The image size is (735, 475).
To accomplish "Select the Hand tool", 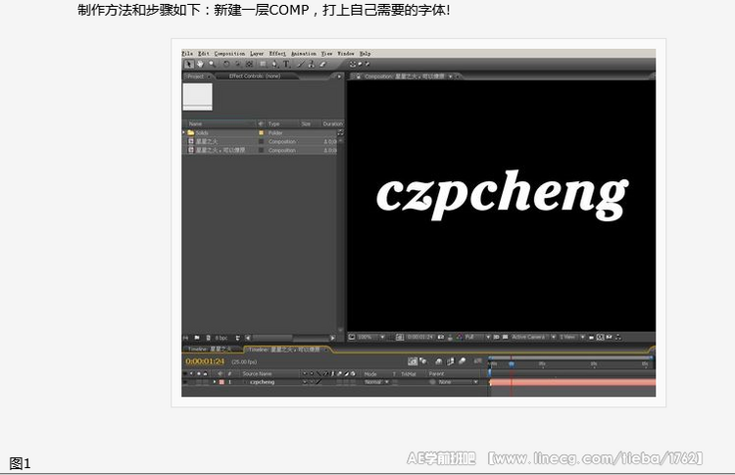I will (x=200, y=65).
